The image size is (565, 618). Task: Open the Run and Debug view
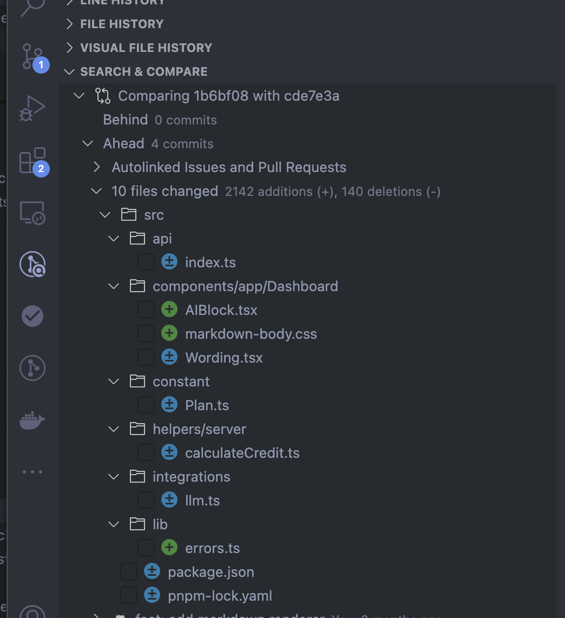[x=31, y=108]
